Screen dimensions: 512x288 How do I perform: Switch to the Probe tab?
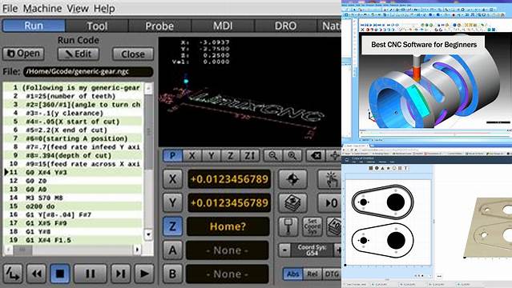tap(159, 26)
